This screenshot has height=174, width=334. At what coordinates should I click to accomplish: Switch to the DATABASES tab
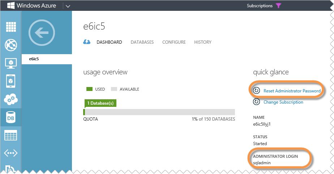pos(142,42)
